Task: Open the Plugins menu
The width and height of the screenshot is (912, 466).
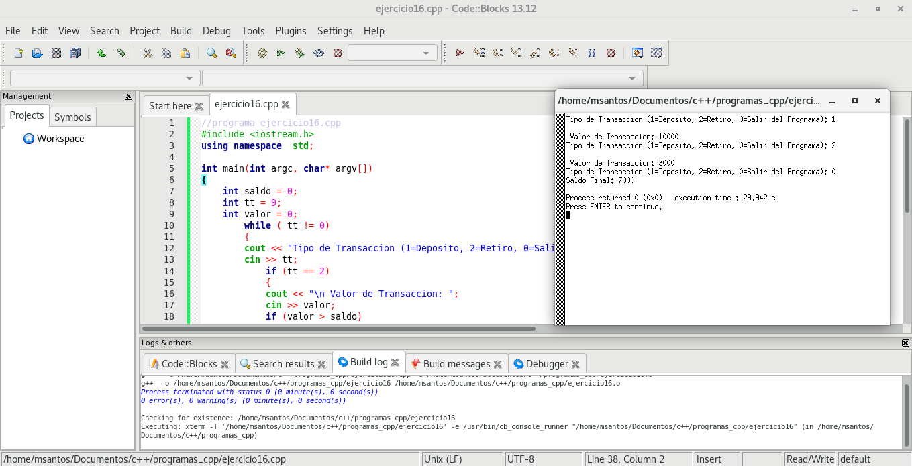Action: pos(291,31)
